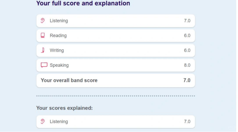238x132 pixels.
Task: Click the 7.0 score in the top Listening row
Action: click(x=187, y=21)
